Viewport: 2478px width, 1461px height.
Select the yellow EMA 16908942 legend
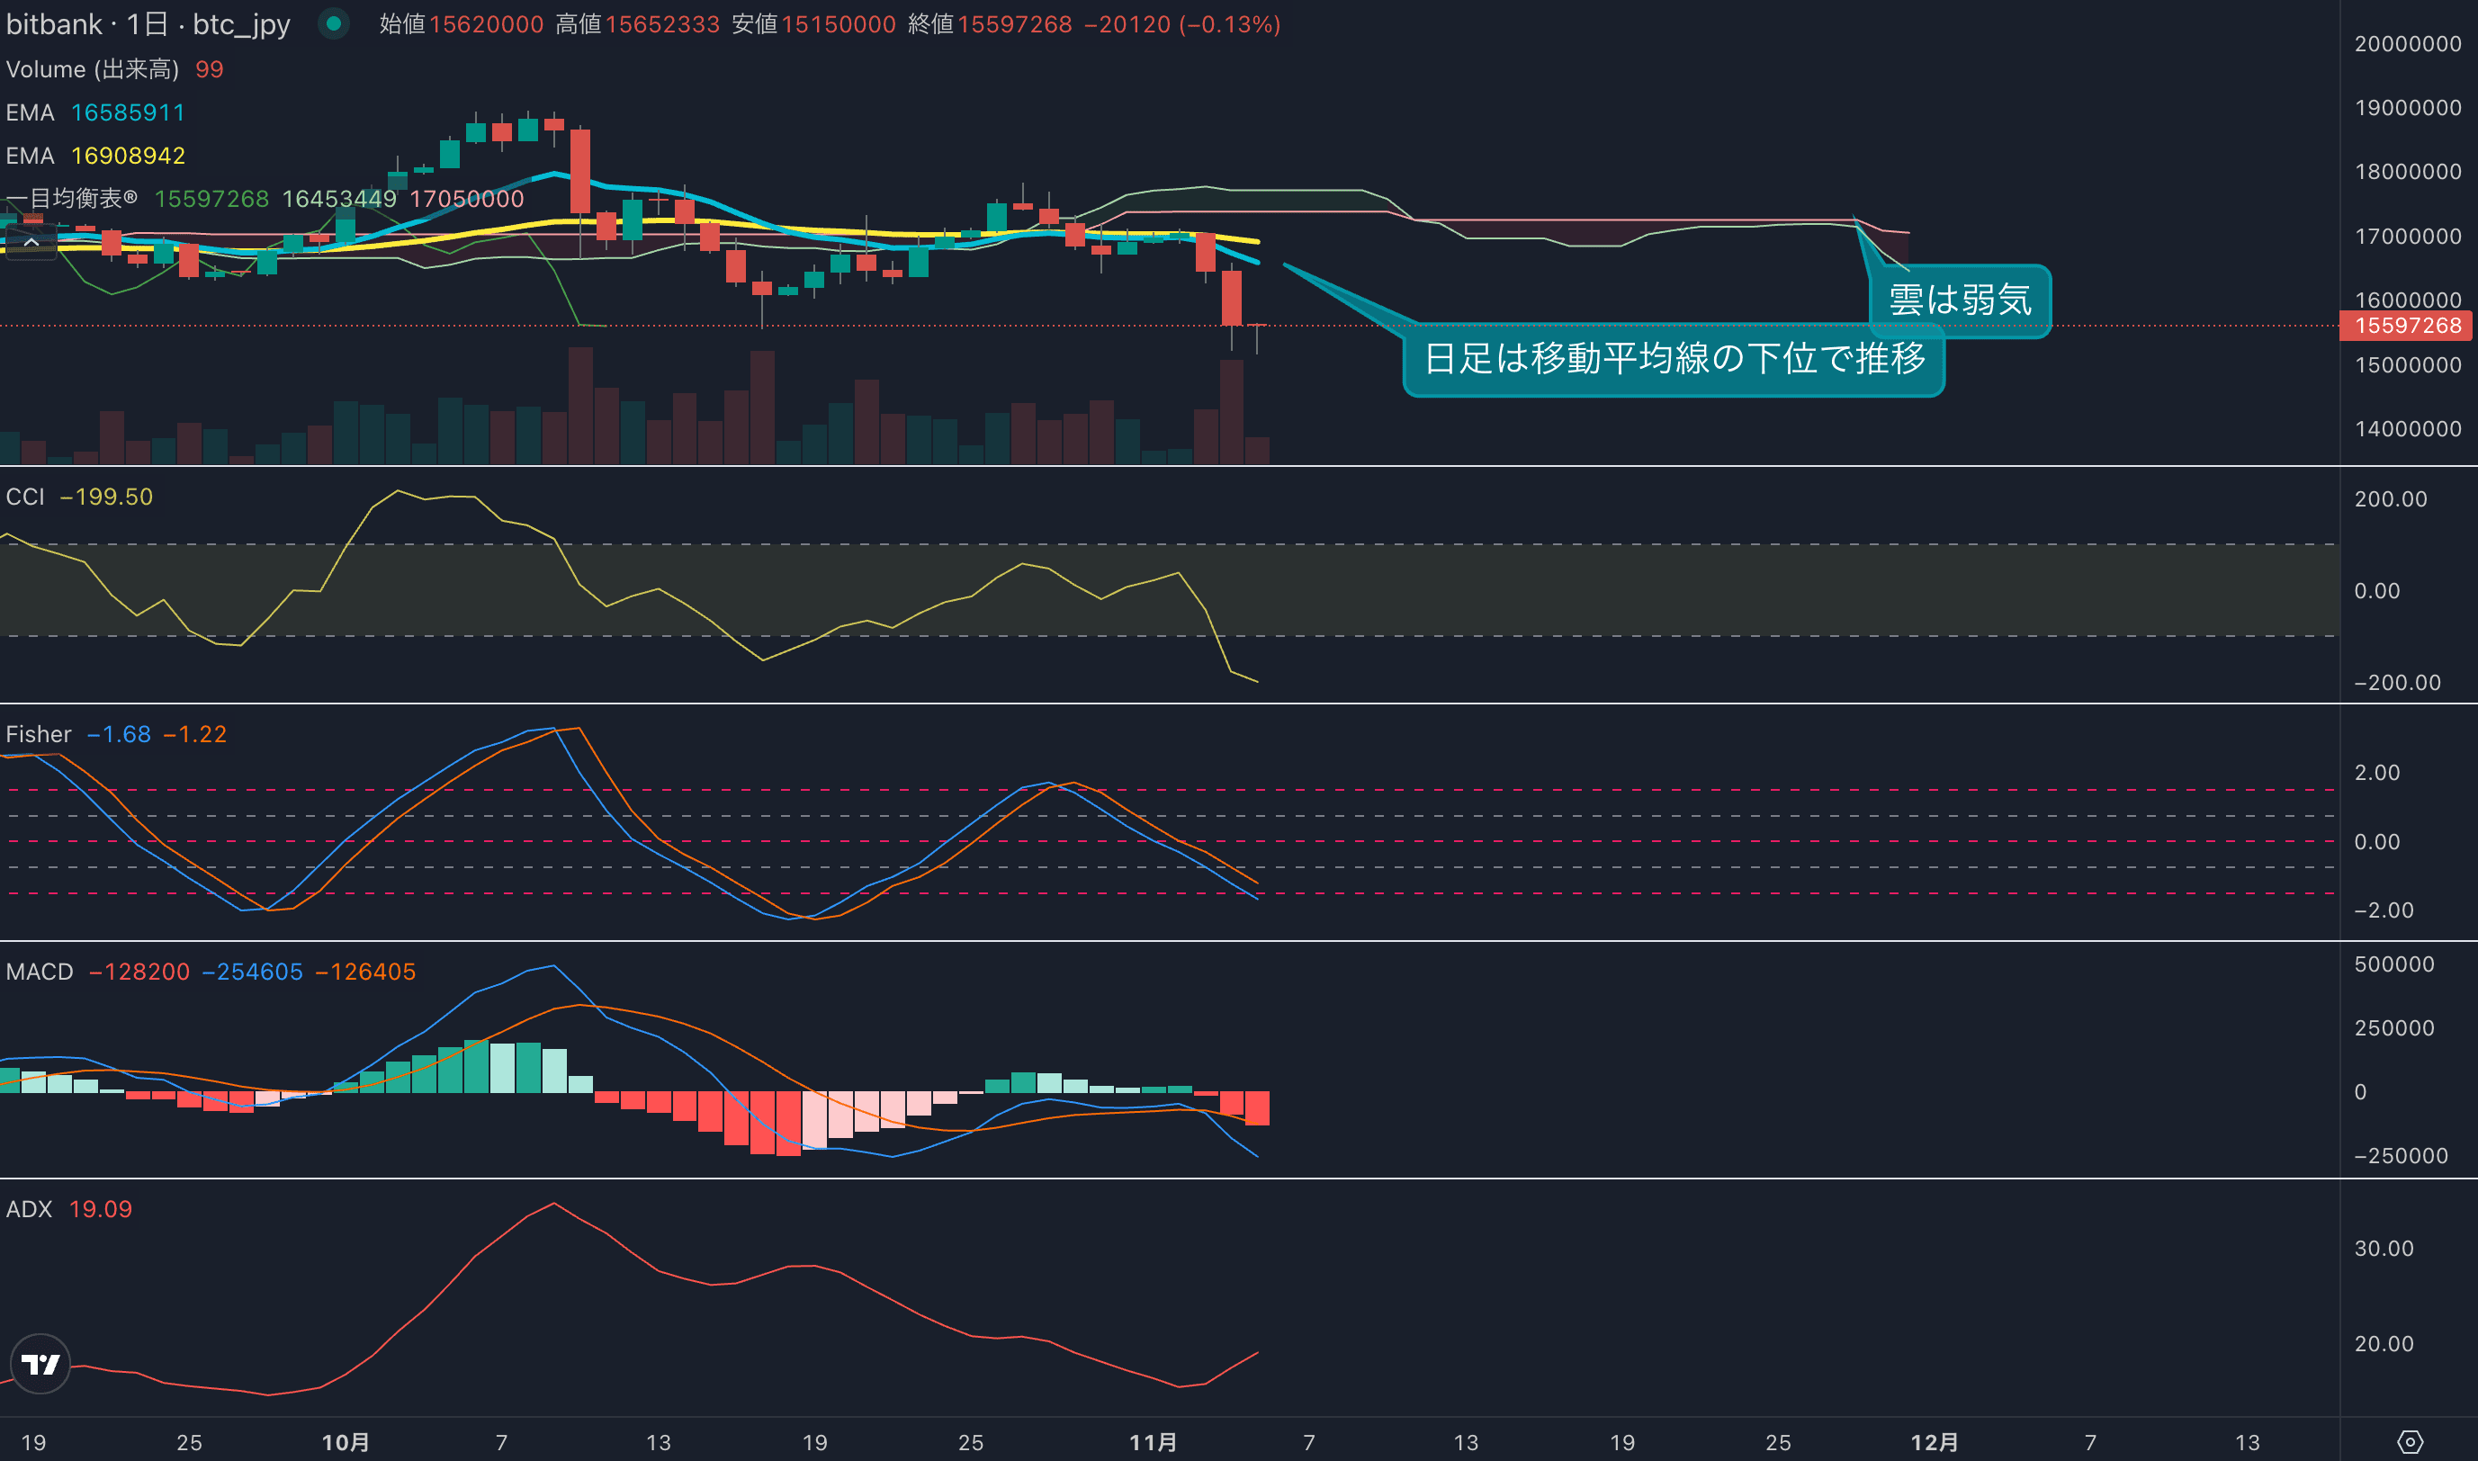[x=95, y=156]
